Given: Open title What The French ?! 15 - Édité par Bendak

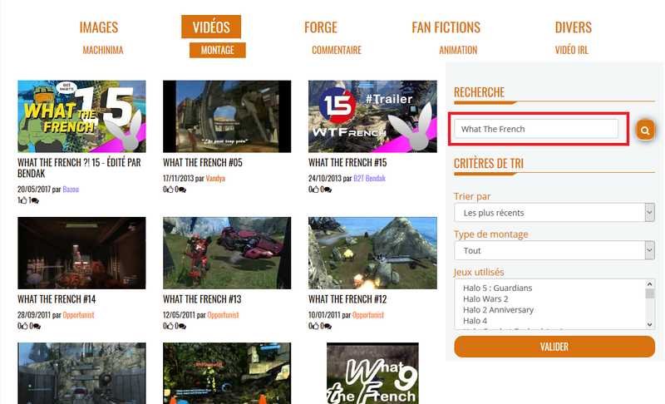Looking at the screenshot, I should (x=79, y=168).
